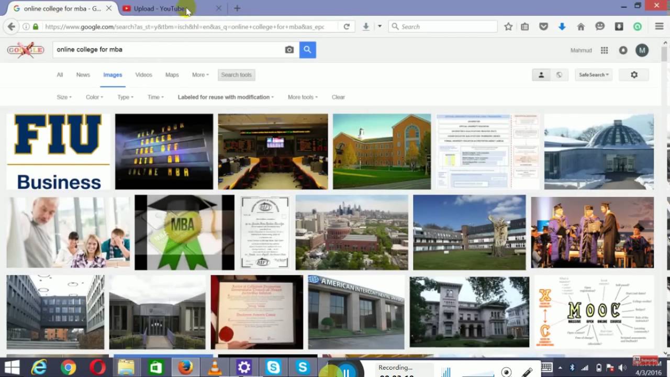Viewport: 670px width, 377px height.
Task: Click the Google logo
Action: click(x=25, y=50)
